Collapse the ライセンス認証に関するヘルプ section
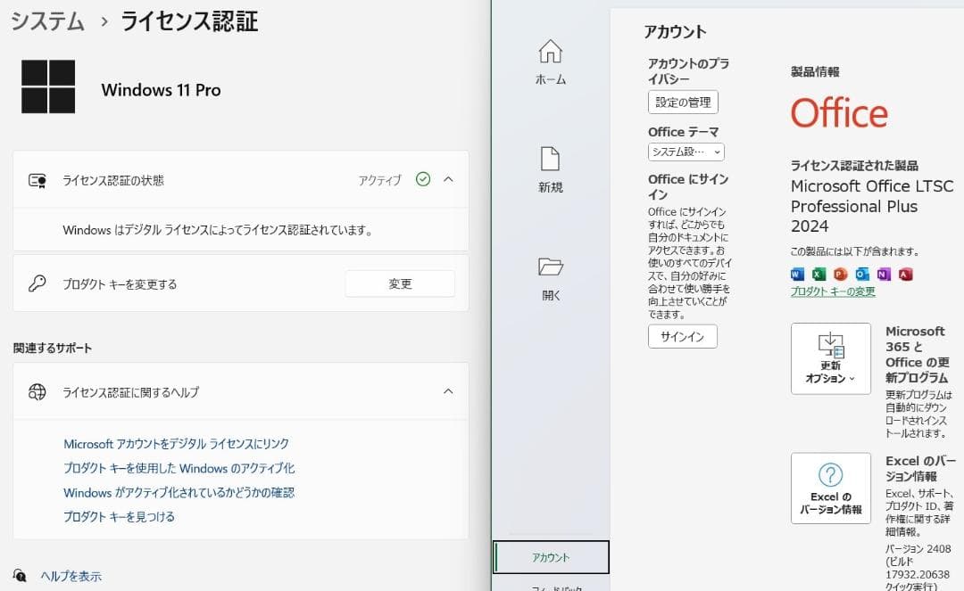Image resolution: width=964 pixels, height=591 pixels. tap(451, 390)
